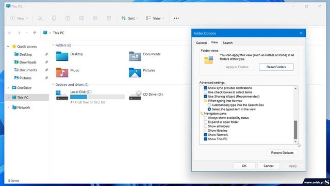Go up one level with up arrow
Screen dimensions: 330x186
[35, 33]
